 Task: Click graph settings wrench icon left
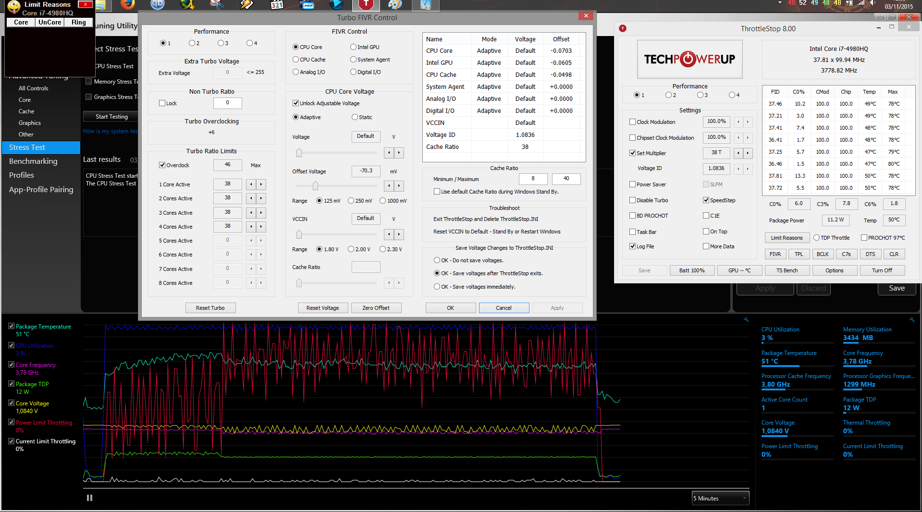(x=746, y=319)
